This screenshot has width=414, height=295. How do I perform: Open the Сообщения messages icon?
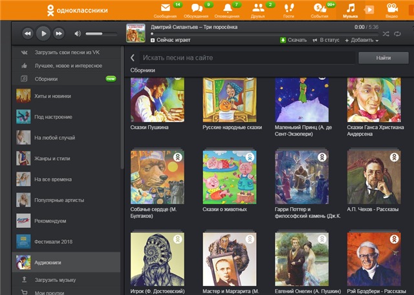point(166,9)
